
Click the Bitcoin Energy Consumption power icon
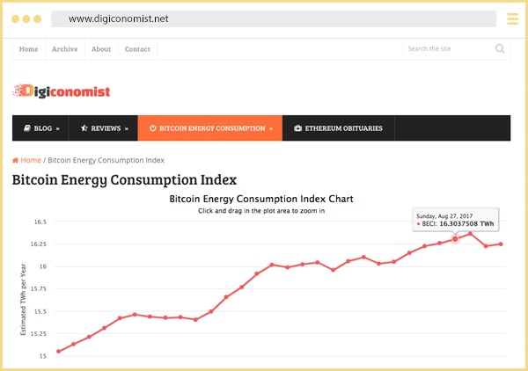click(152, 128)
